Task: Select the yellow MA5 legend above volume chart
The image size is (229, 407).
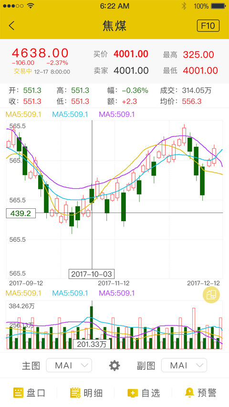Action: (23, 293)
